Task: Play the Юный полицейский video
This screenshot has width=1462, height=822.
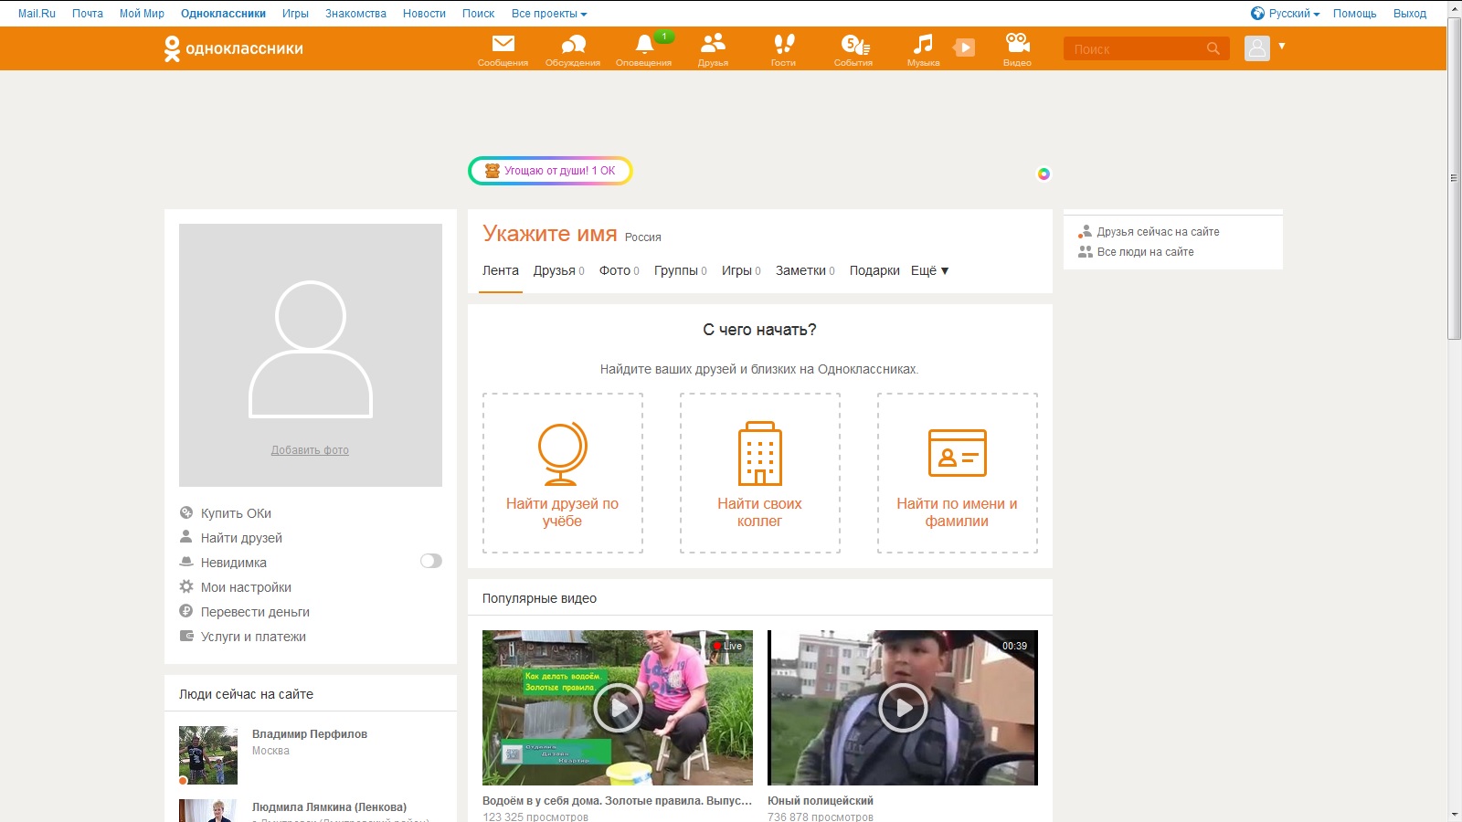Action: point(903,708)
